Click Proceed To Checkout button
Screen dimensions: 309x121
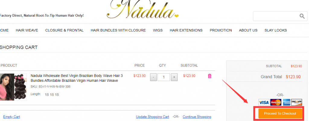[280, 113]
